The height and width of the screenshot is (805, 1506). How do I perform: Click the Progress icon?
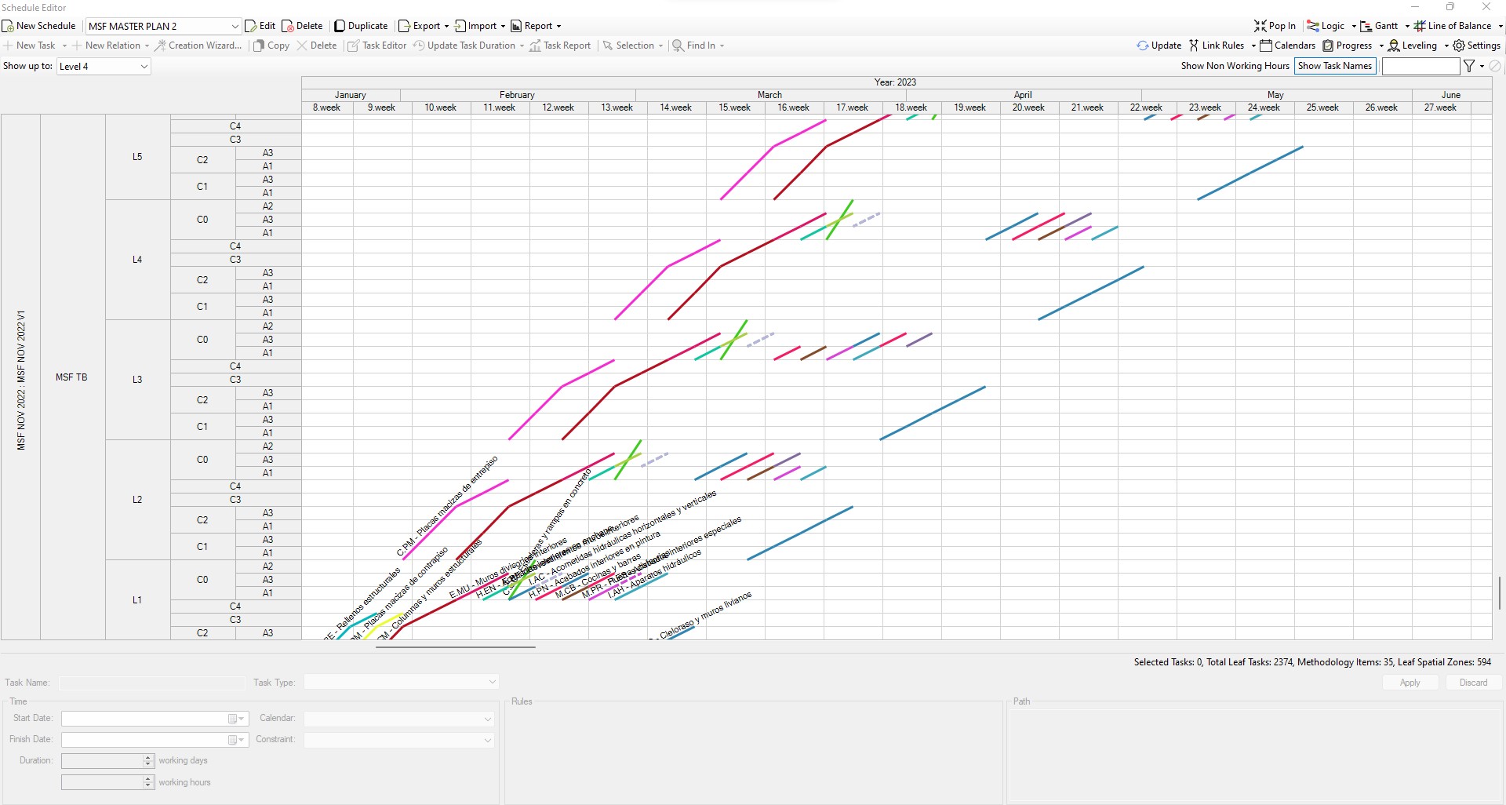point(1328,46)
